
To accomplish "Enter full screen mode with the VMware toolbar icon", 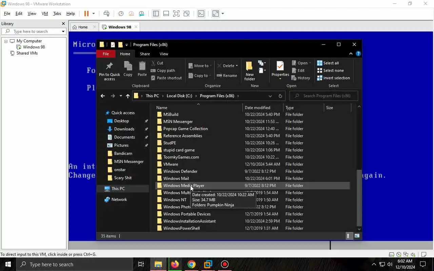I will pyautogui.click(x=176, y=14).
